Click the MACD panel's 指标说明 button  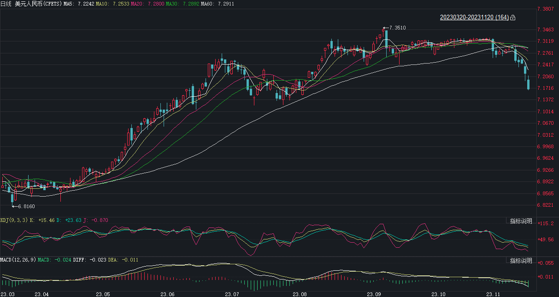click(x=521, y=261)
